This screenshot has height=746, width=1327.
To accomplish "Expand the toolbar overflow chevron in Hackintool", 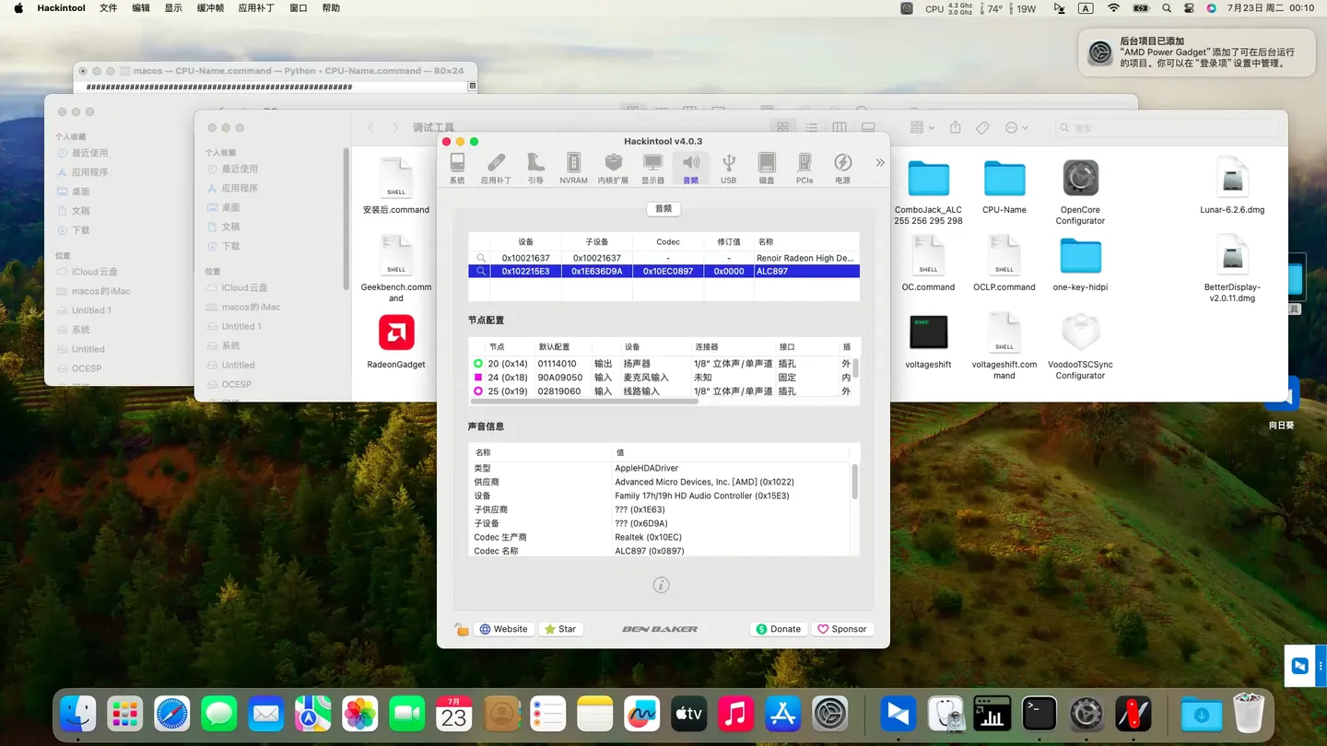I will tap(879, 163).
